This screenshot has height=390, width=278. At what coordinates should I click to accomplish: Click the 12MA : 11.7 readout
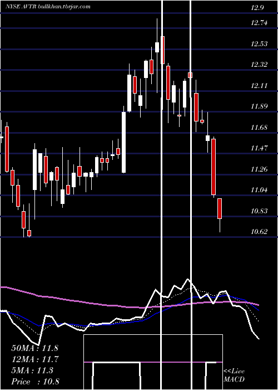[34, 359]
